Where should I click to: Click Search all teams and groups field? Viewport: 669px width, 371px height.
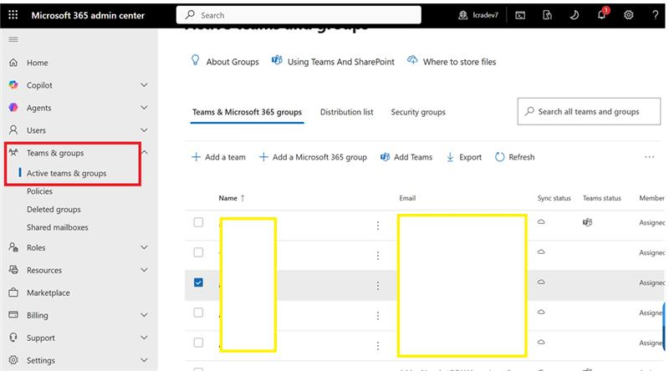[589, 112]
